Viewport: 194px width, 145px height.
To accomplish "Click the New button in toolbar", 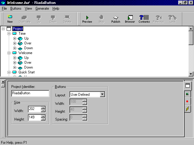I will click(x=10, y=19).
